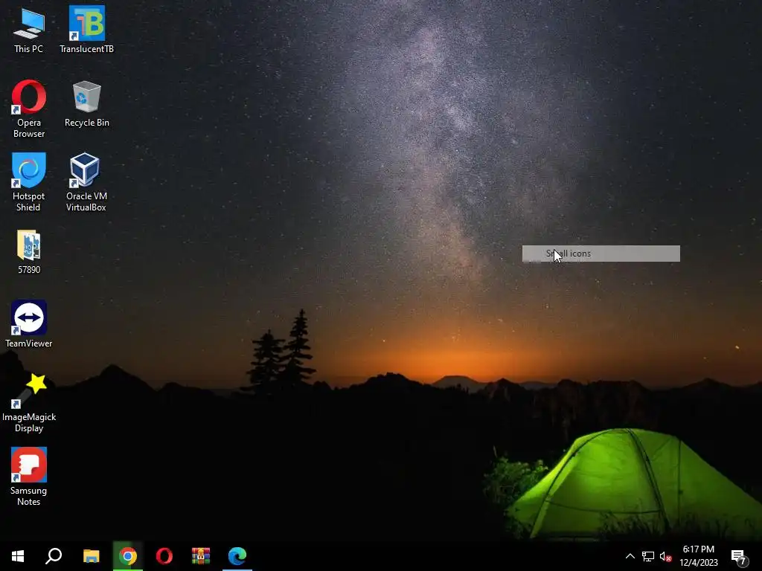Open the Windows Start menu

tap(18, 556)
